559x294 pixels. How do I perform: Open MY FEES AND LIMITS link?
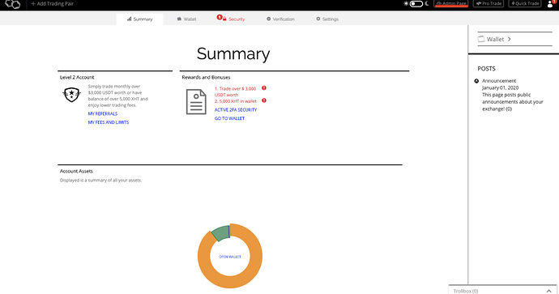109,122
